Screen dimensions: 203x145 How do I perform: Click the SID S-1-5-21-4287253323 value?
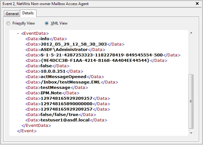(x=102, y=55)
